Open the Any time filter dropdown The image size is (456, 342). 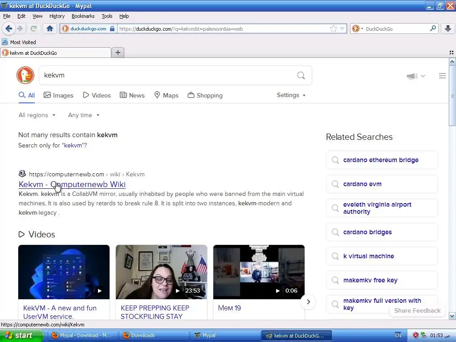(84, 115)
